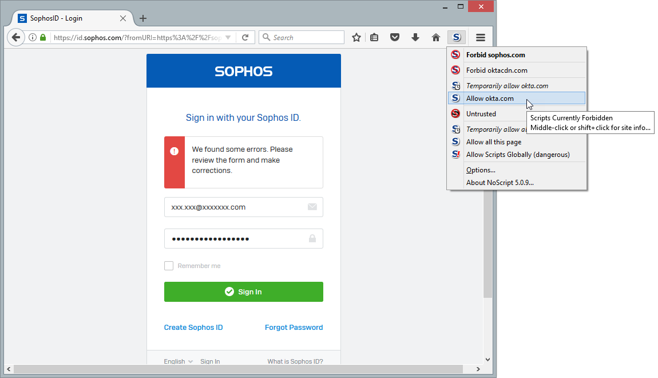Image resolution: width=658 pixels, height=378 pixels.
Task: Open the Forgot Password link
Action: point(294,327)
